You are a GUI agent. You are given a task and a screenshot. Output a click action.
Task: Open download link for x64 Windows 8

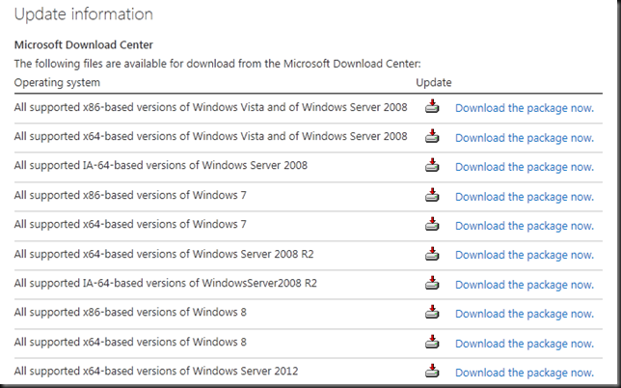525,344
